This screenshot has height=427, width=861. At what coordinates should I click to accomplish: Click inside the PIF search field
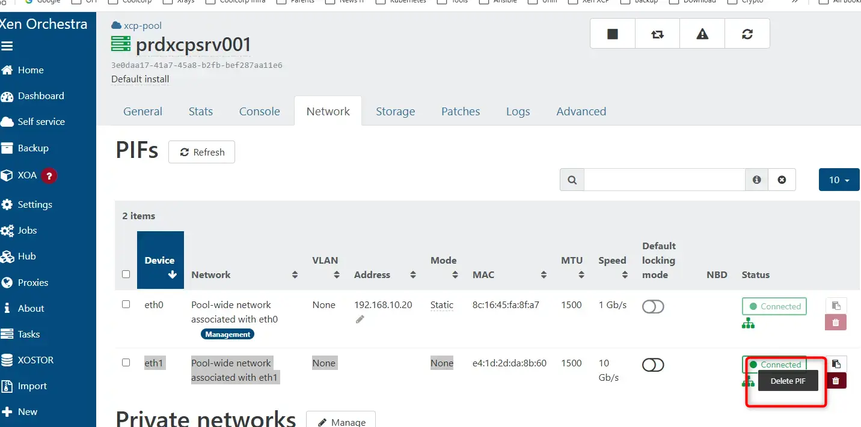[x=664, y=180]
